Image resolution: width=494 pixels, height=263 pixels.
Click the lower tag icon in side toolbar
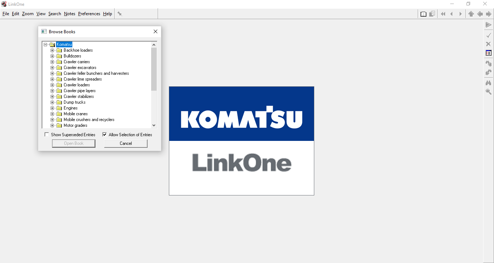point(489,72)
